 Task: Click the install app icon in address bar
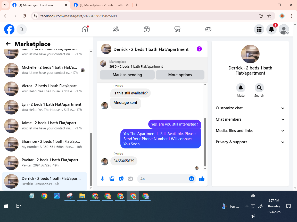point(261,16)
